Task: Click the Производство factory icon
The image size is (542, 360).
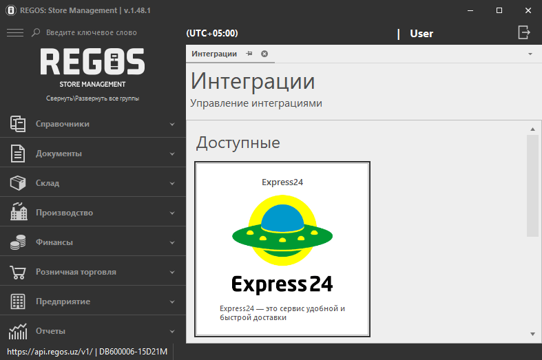Action: point(18,213)
